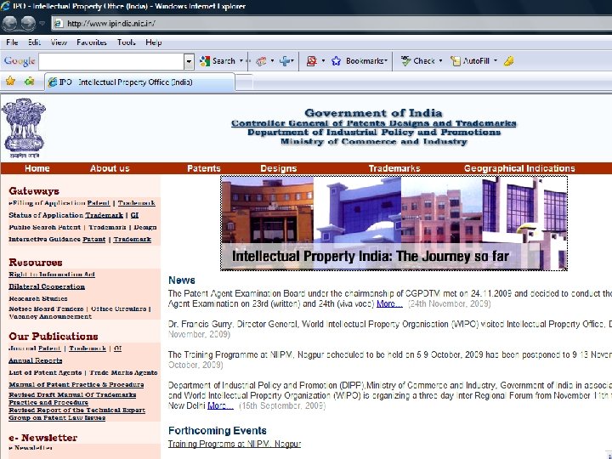Image resolution: width=612 pixels, height=459 pixels.
Task: Open About us in navigation bar
Action: point(110,168)
